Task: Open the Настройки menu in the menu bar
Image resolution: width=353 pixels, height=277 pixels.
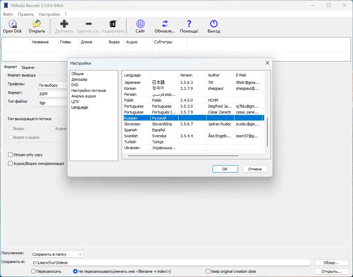Action: coord(49,14)
